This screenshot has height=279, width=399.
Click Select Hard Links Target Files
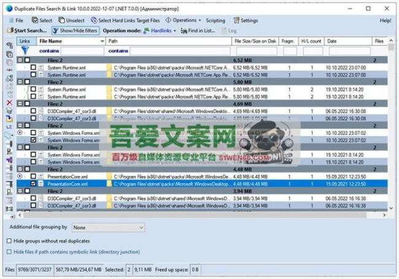tap(125, 20)
